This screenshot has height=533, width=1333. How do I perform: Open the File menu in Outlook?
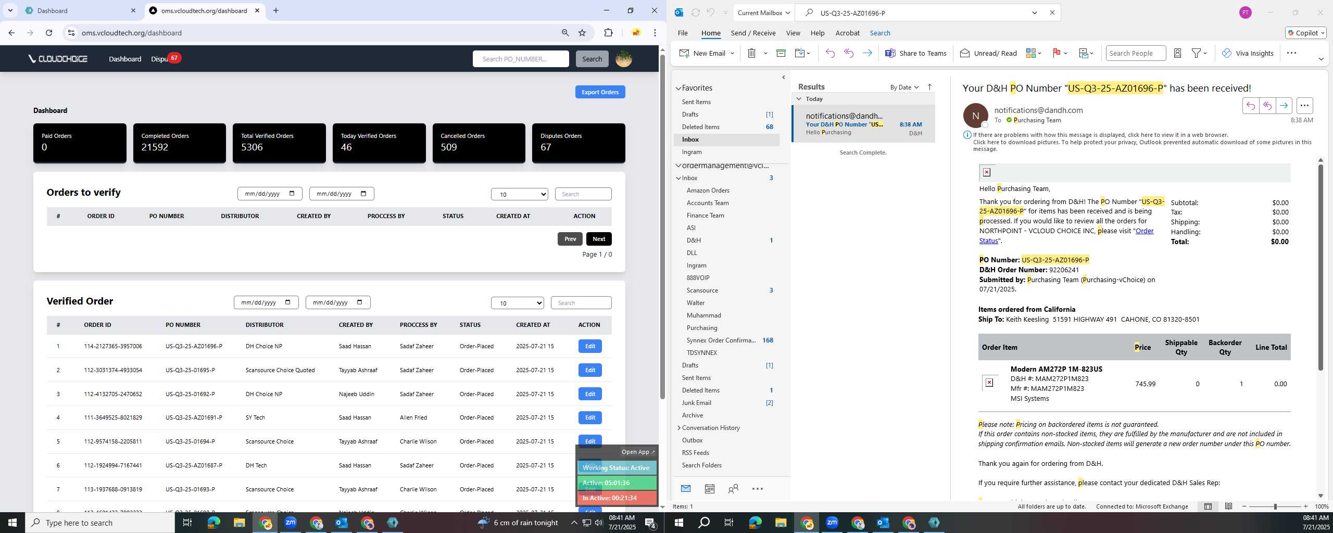(682, 33)
